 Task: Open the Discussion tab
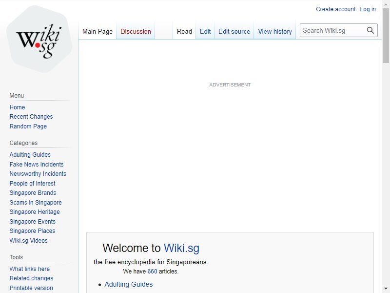tap(136, 31)
